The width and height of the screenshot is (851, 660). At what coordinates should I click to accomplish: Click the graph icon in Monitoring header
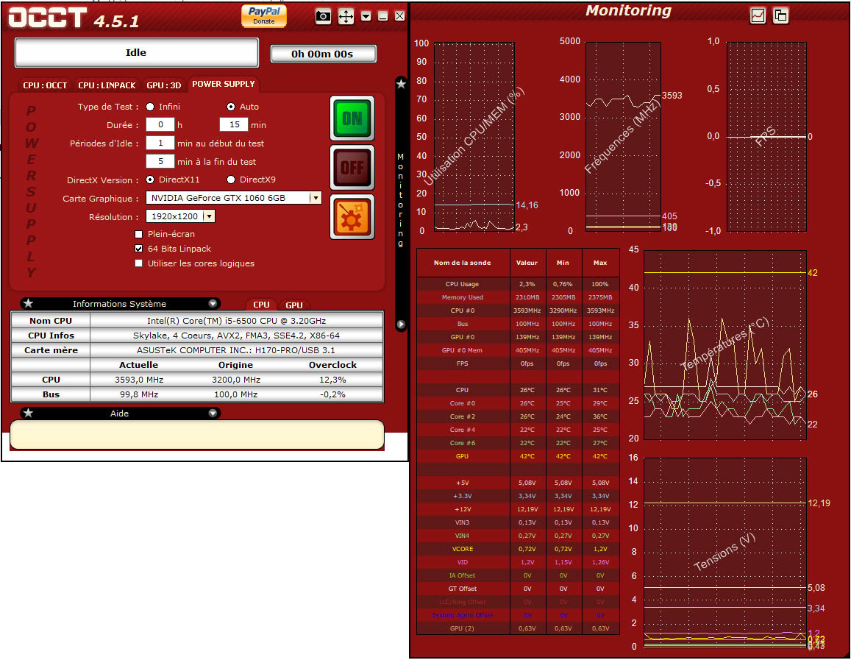[758, 15]
